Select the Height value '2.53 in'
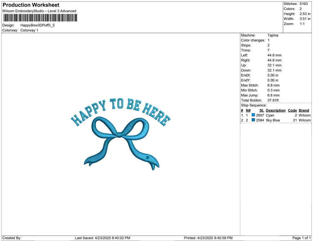 tap(305, 14)
